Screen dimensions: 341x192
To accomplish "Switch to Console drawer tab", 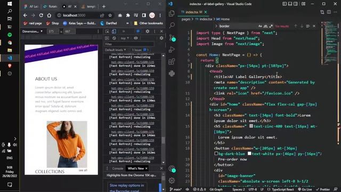I will click(118, 169).
